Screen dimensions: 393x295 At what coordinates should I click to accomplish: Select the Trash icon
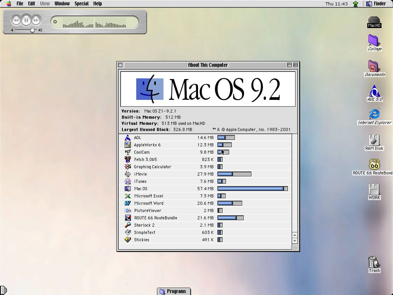[x=373, y=262]
